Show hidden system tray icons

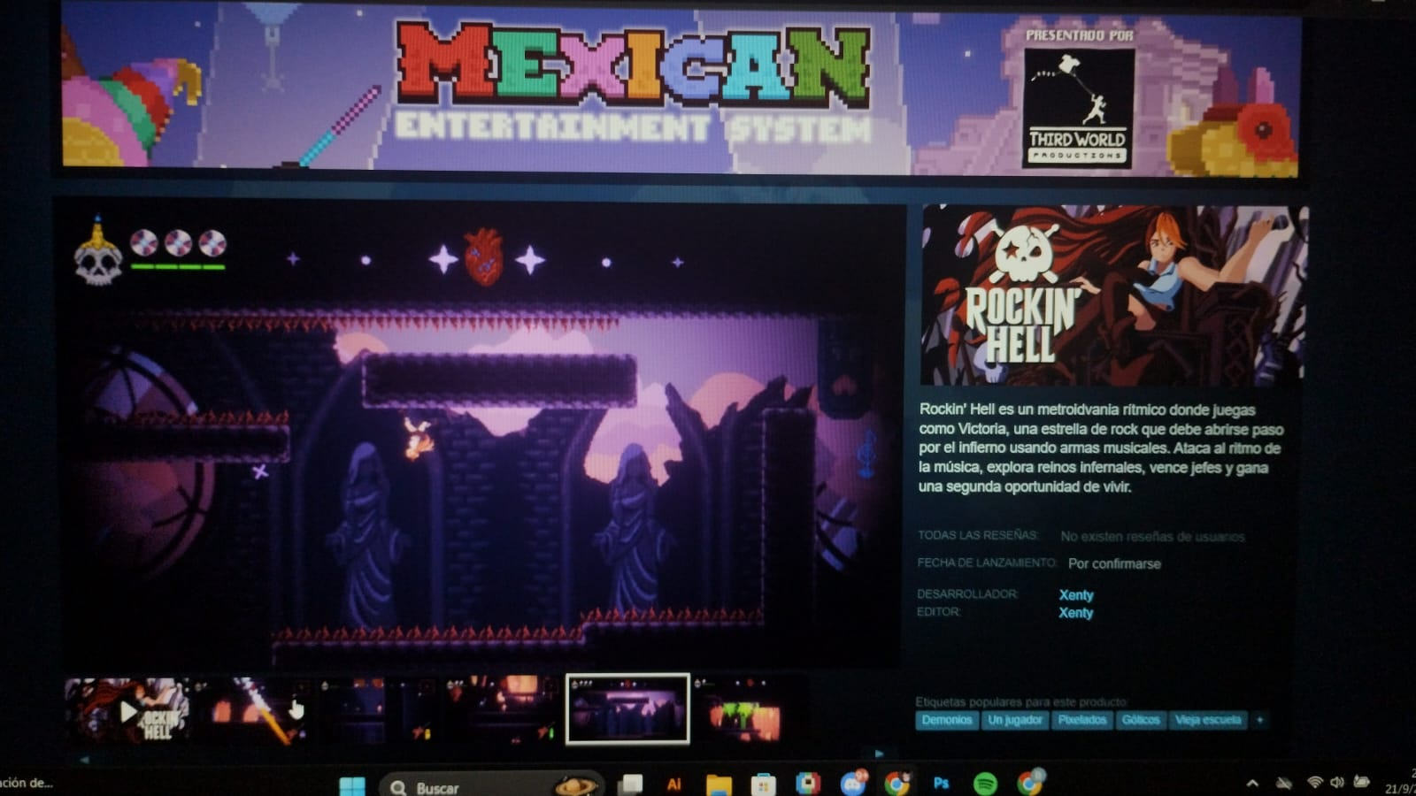(1252, 784)
